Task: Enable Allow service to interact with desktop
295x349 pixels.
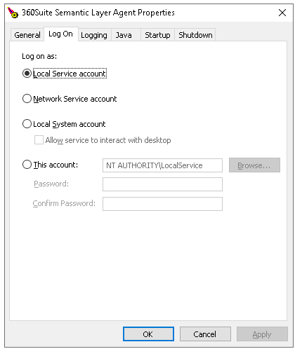Action: (39, 140)
